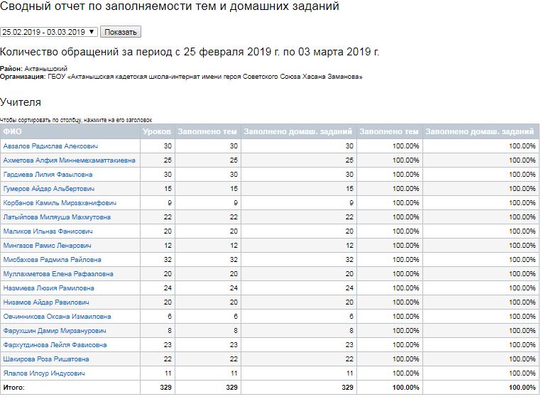Open Назмиева Люзия Рамиловна entry
541x399 pixels.
[48, 288]
